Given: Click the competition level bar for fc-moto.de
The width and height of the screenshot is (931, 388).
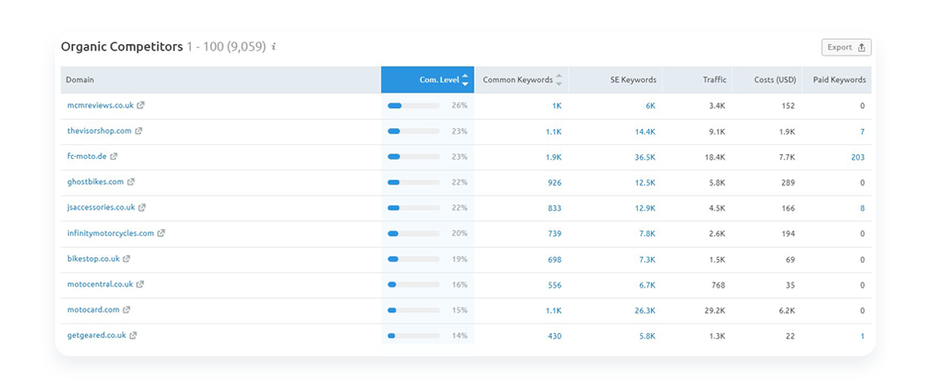Looking at the screenshot, I should coord(414,157).
